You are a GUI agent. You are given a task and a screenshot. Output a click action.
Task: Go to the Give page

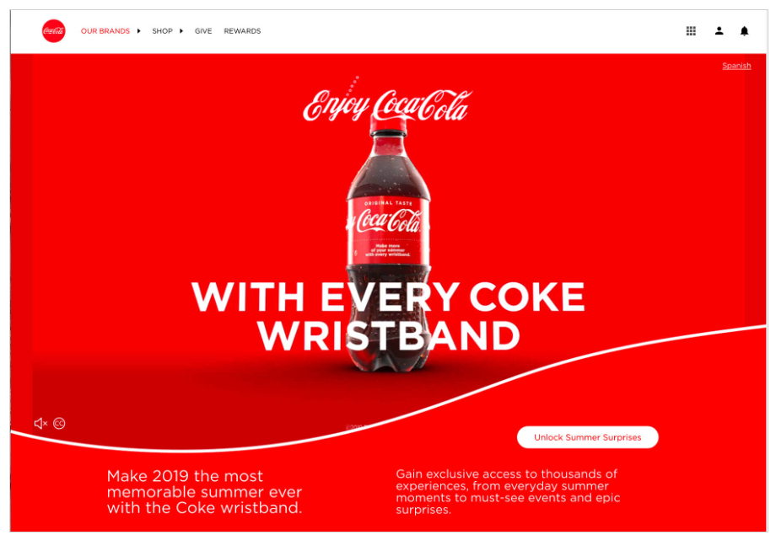click(203, 30)
